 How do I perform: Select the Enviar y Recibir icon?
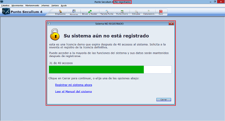tap(90, 12)
